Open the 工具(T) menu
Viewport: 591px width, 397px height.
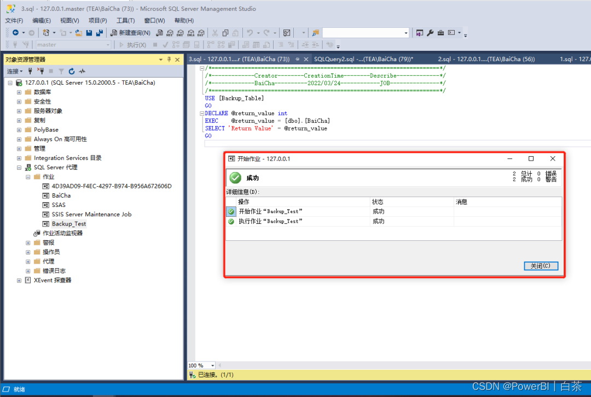125,21
